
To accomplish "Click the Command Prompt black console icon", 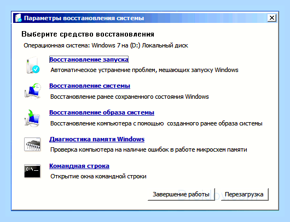I will [x=32, y=171].
